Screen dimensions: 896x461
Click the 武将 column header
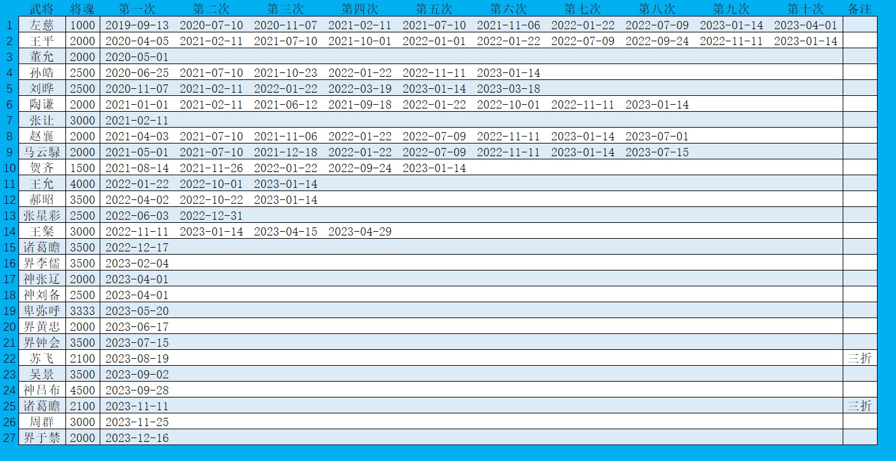coord(42,9)
